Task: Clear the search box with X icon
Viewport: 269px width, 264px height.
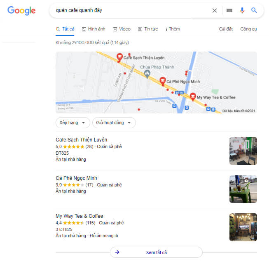Action: (x=215, y=10)
